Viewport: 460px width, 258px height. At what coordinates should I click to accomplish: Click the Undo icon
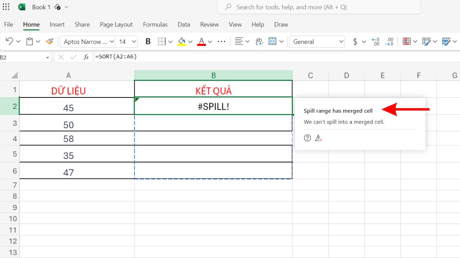tap(9, 41)
